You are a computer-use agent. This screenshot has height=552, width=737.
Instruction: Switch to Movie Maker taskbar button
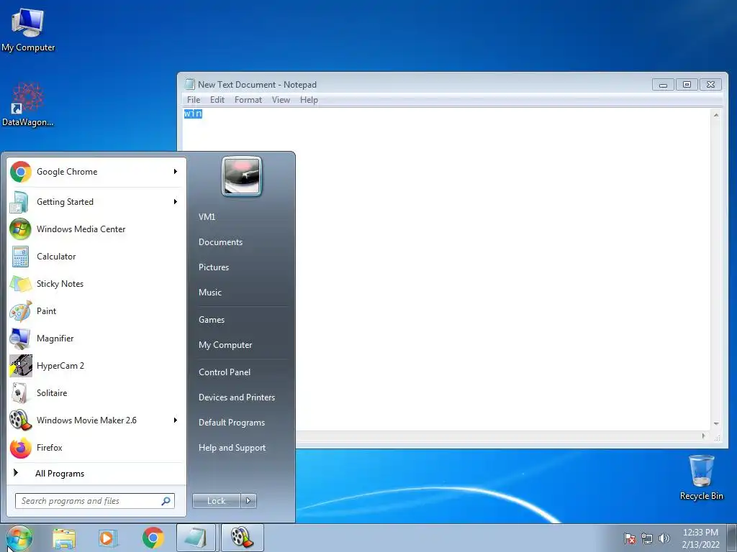click(x=242, y=538)
